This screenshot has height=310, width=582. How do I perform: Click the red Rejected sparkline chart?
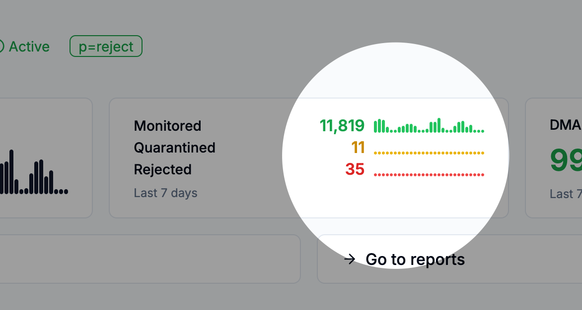tap(429, 174)
